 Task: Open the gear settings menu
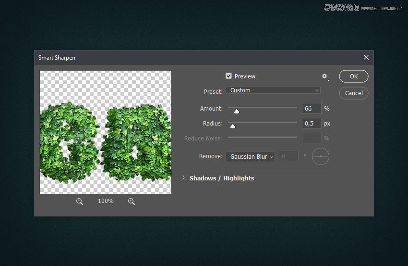tap(324, 76)
